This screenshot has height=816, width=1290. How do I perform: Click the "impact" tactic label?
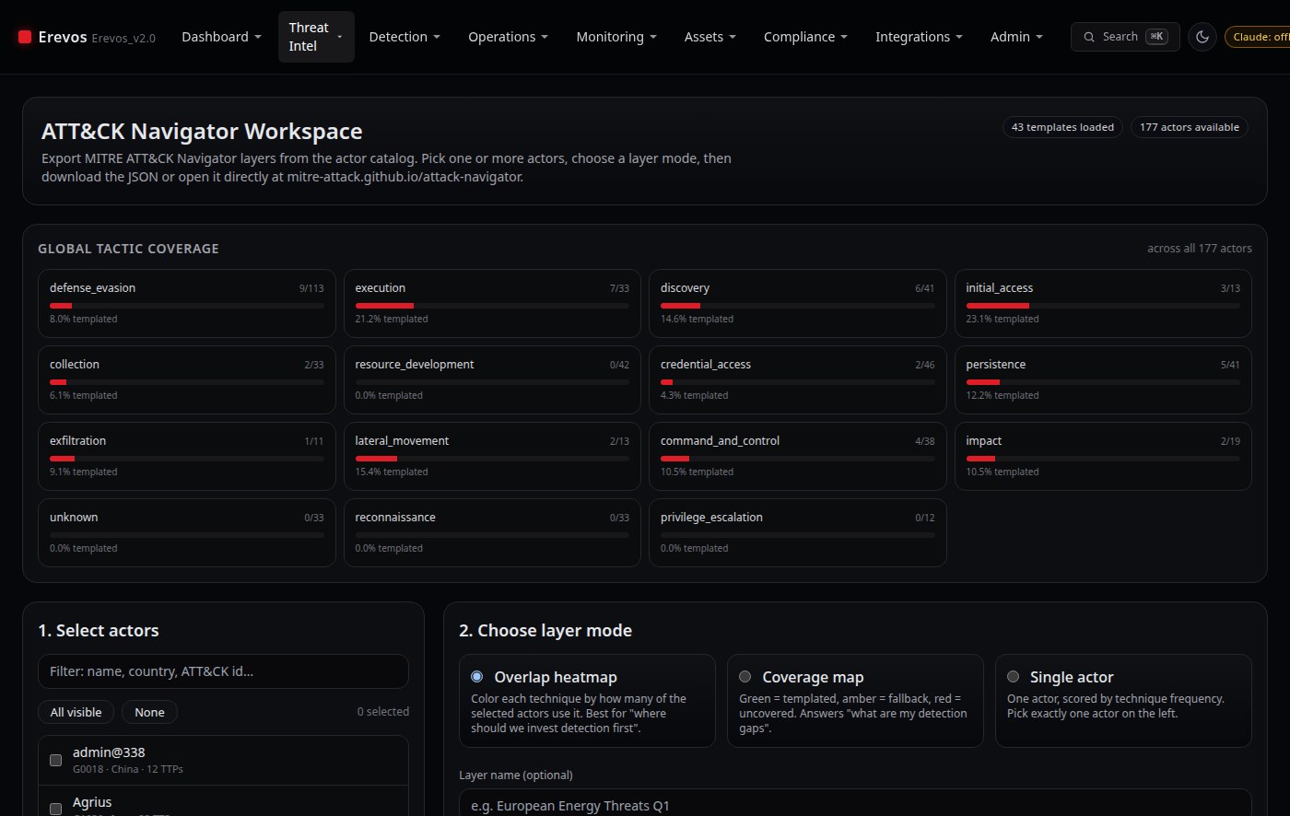coord(984,441)
